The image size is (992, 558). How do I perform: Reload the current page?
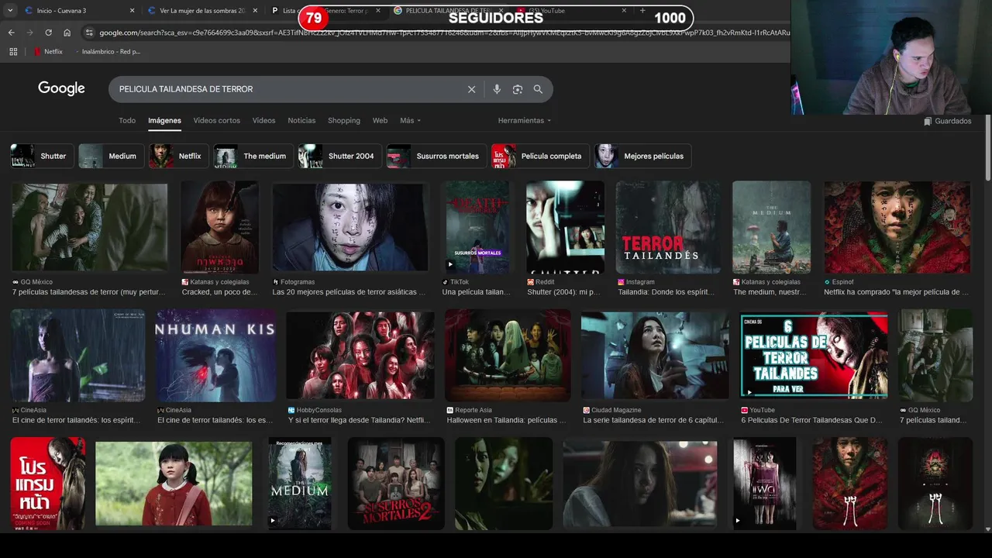(48, 33)
